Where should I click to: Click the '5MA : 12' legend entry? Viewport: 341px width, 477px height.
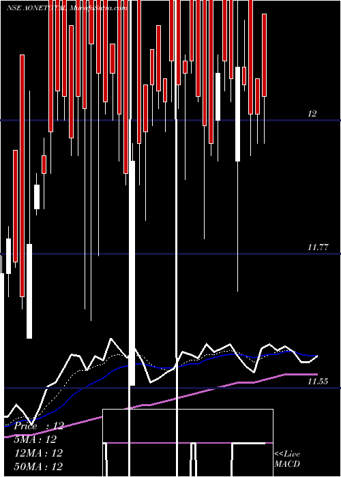pos(35,440)
